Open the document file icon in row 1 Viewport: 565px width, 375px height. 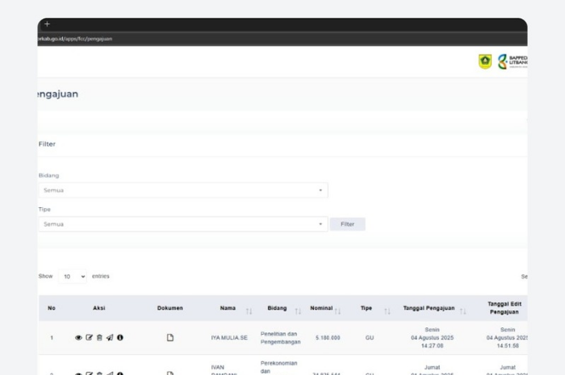(x=170, y=338)
